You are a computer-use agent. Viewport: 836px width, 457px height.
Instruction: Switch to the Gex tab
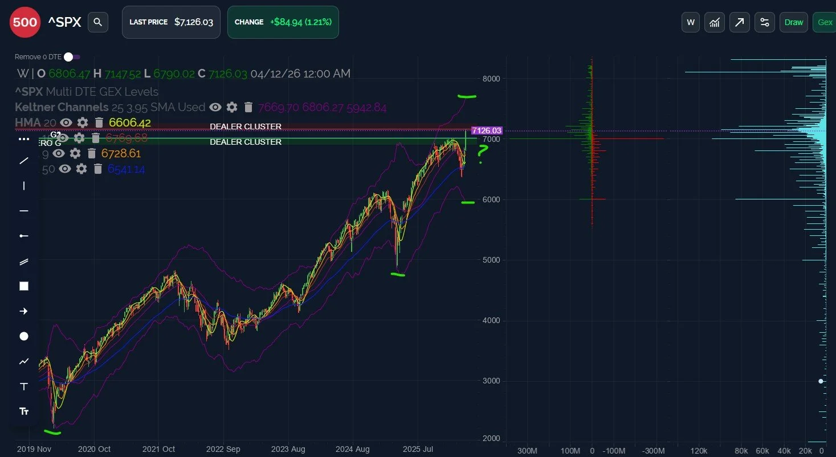tap(825, 22)
